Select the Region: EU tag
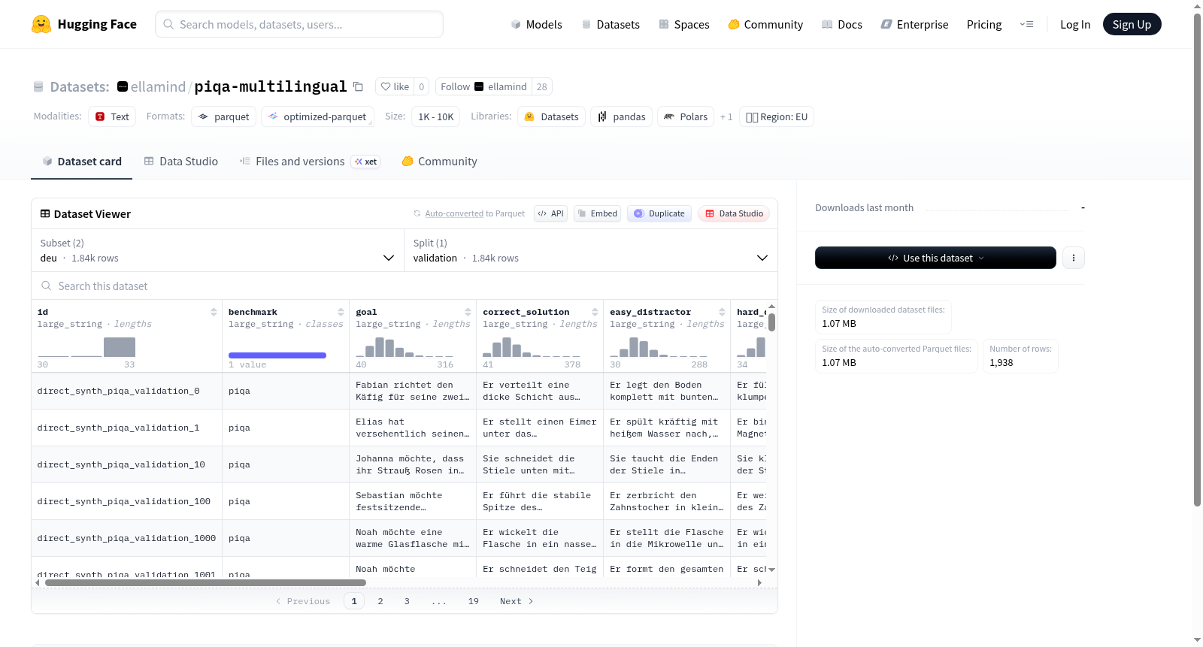 (777, 116)
